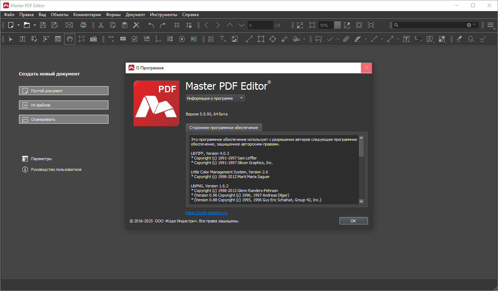Open search settings gear dropdown
Image resolution: width=498 pixels, height=291 pixels.
tap(471, 25)
